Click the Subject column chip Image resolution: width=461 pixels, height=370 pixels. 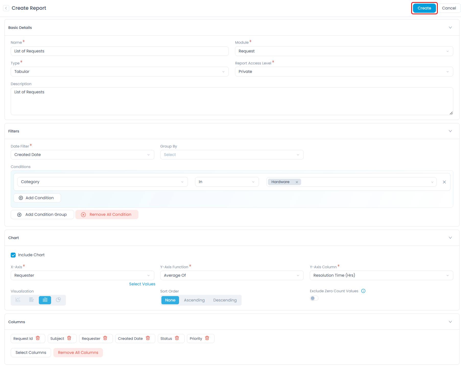(62, 339)
